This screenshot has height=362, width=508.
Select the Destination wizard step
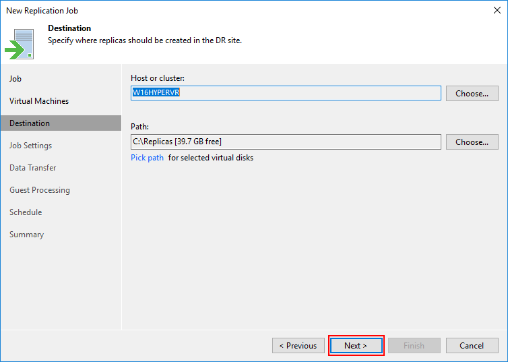click(x=61, y=123)
